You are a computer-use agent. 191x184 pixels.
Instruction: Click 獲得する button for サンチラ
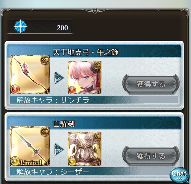pyautogui.click(x=151, y=84)
